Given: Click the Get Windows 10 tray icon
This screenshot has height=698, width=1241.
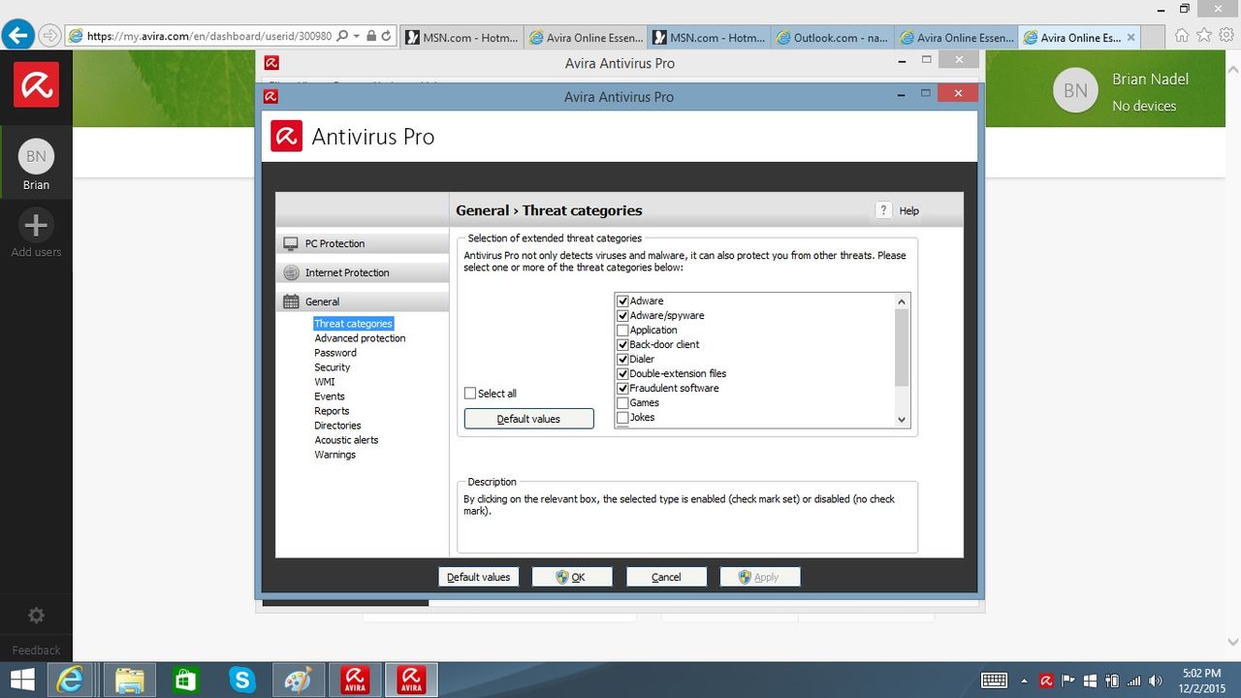Looking at the screenshot, I should [1090, 681].
